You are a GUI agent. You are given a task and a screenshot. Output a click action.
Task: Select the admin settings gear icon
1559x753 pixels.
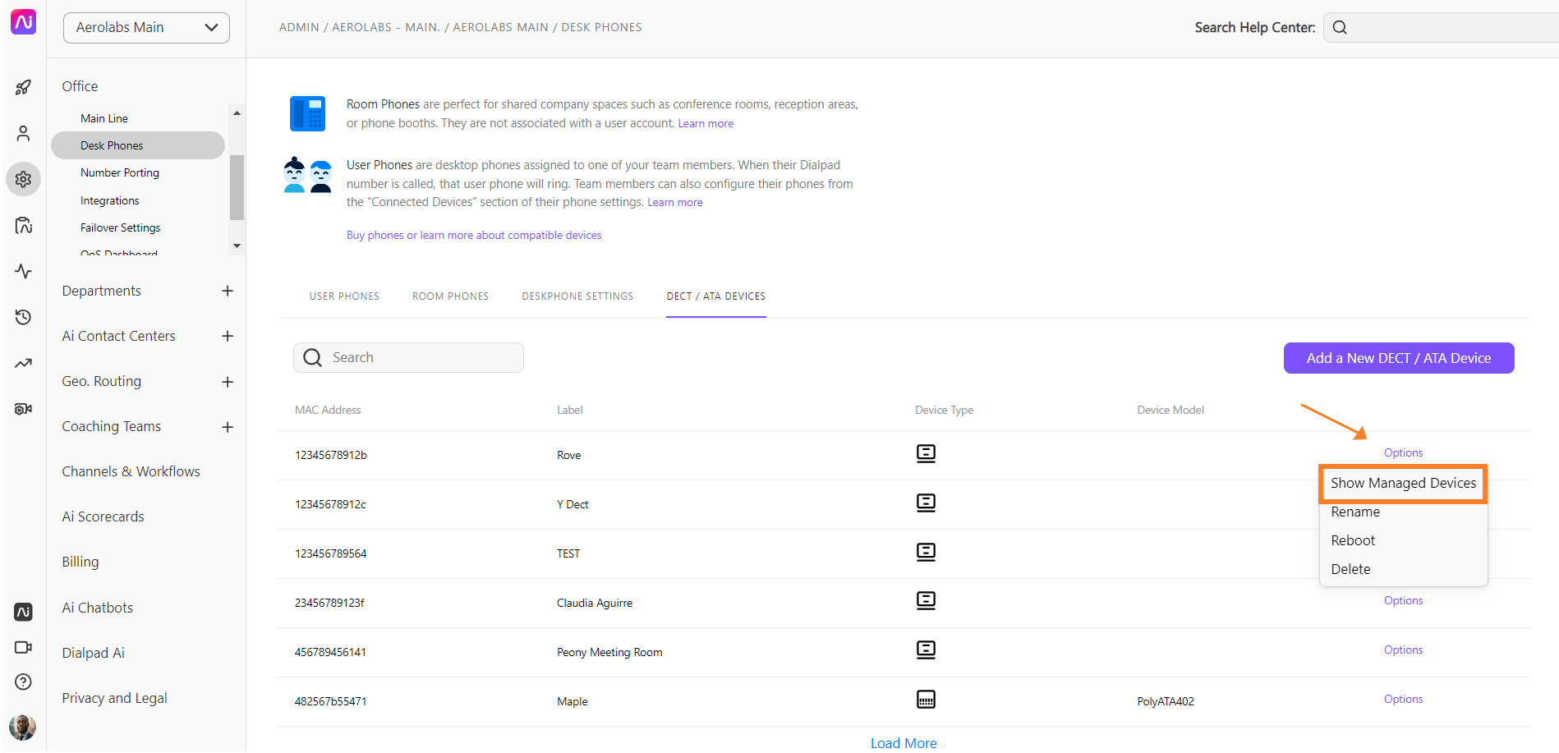pos(23,179)
